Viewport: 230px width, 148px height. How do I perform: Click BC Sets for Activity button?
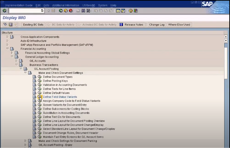pos(61,25)
